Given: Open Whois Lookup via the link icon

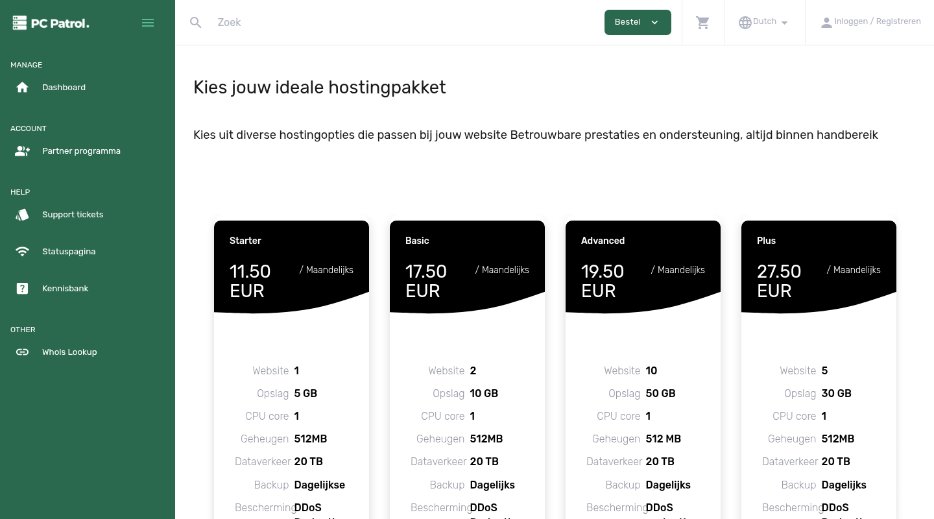Looking at the screenshot, I should [x=22, y=352].
